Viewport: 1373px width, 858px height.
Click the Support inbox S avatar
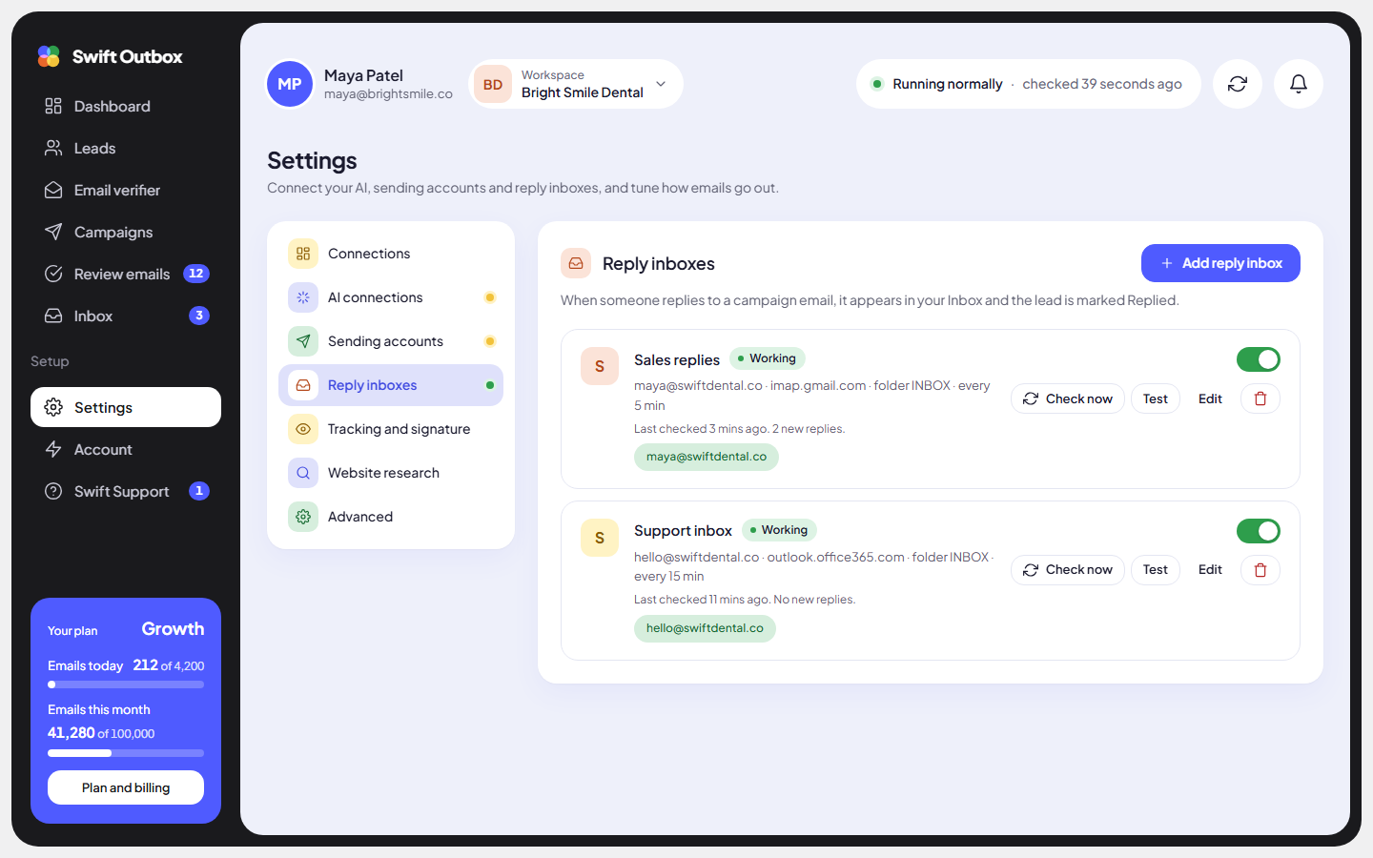coord(600,538)
